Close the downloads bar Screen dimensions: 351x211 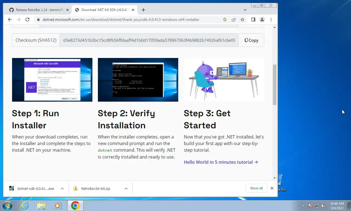(x=272, y=188)
